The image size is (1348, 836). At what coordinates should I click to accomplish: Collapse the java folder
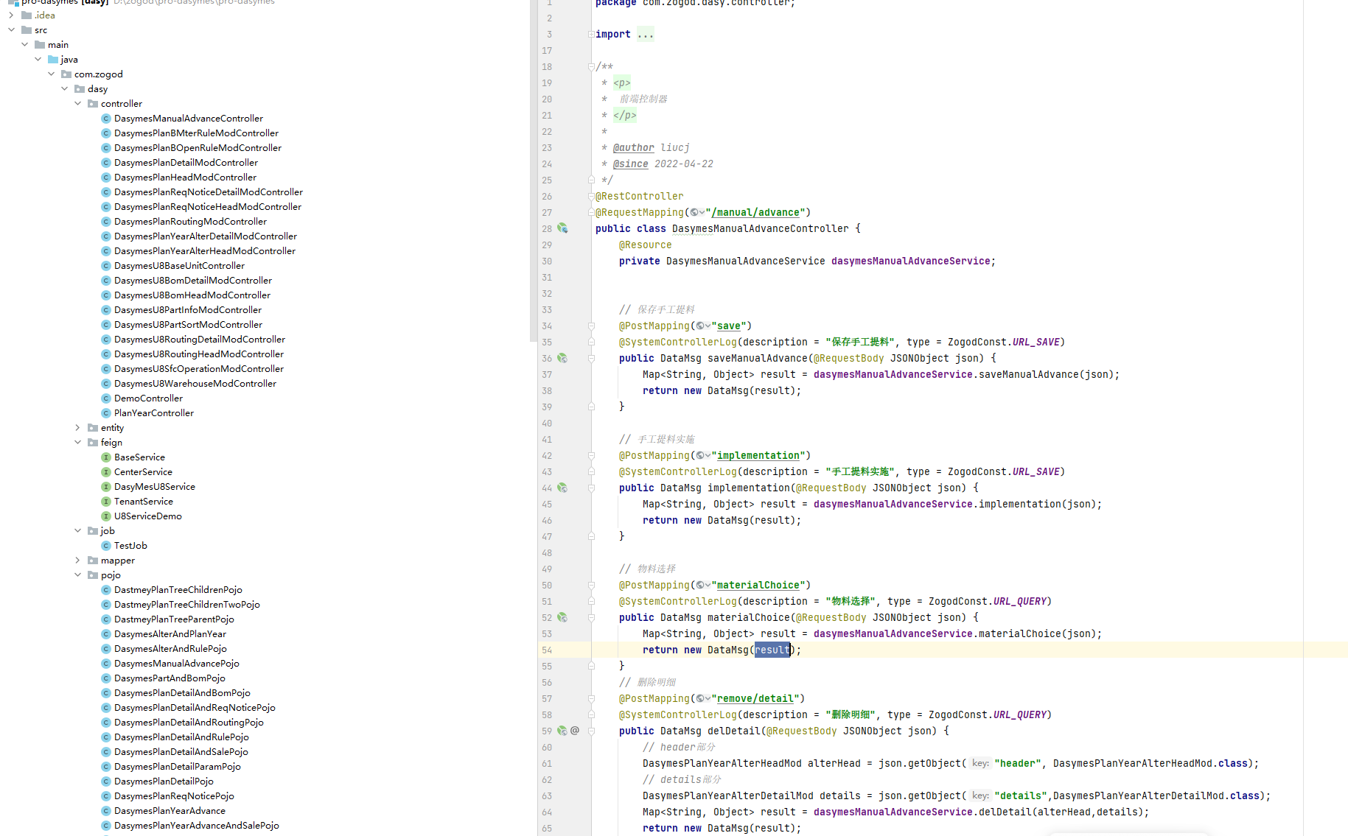38,60
